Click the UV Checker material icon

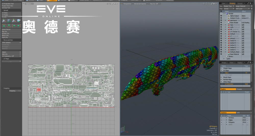228,32
